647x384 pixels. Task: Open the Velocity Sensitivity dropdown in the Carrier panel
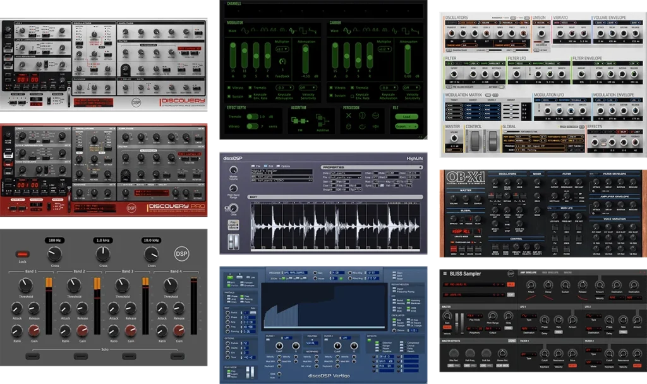tap(411, 88)
